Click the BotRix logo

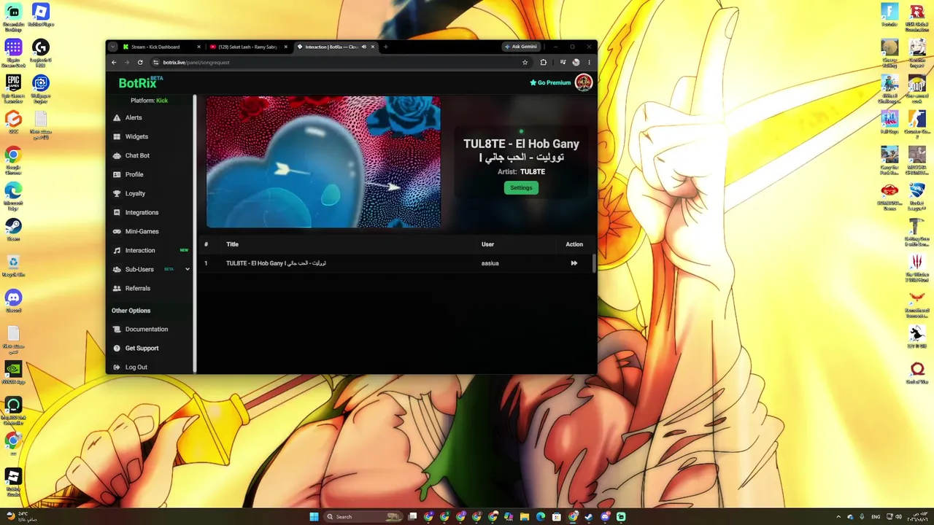[x=141, y=82]
